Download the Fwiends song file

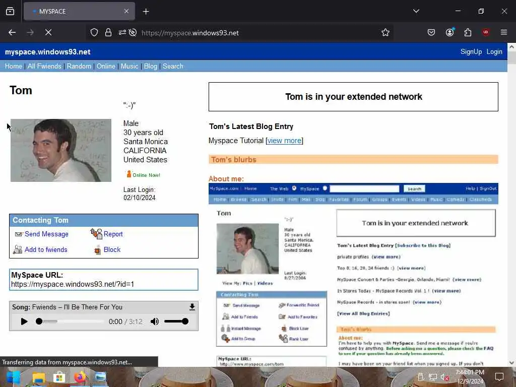point(192,307)
